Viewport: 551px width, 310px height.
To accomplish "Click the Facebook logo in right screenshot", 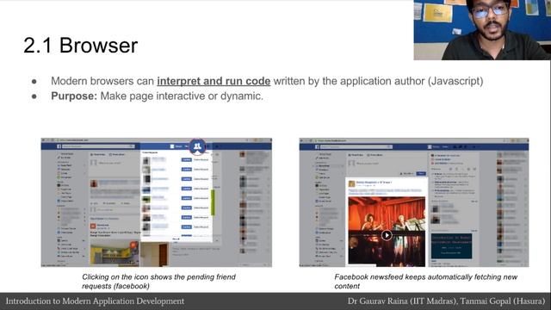I will pyautogui.click(x=317, y=146).
